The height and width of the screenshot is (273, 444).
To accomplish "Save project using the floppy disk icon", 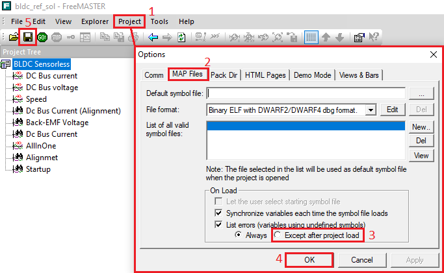I will pos(28,37).
